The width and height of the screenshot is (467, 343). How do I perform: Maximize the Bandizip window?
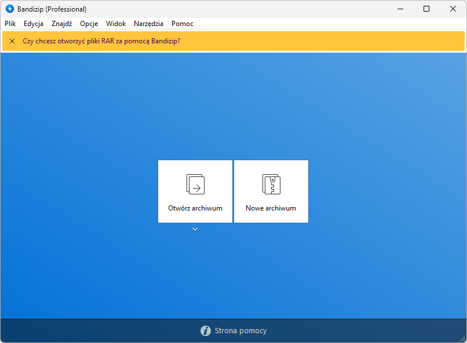[426, 9]
